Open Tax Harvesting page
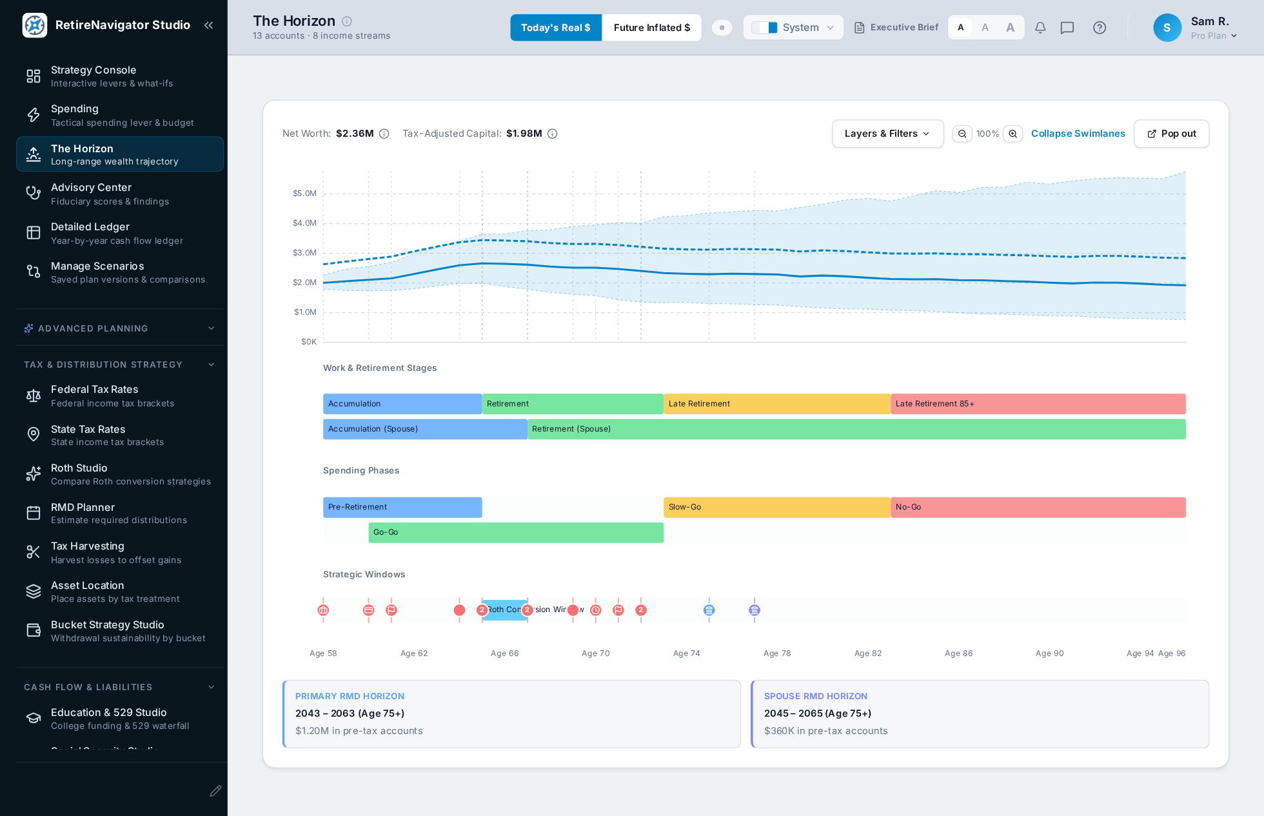Image resolution: width=1264 pixels, height=816 pixels. (x=120, y=553)
